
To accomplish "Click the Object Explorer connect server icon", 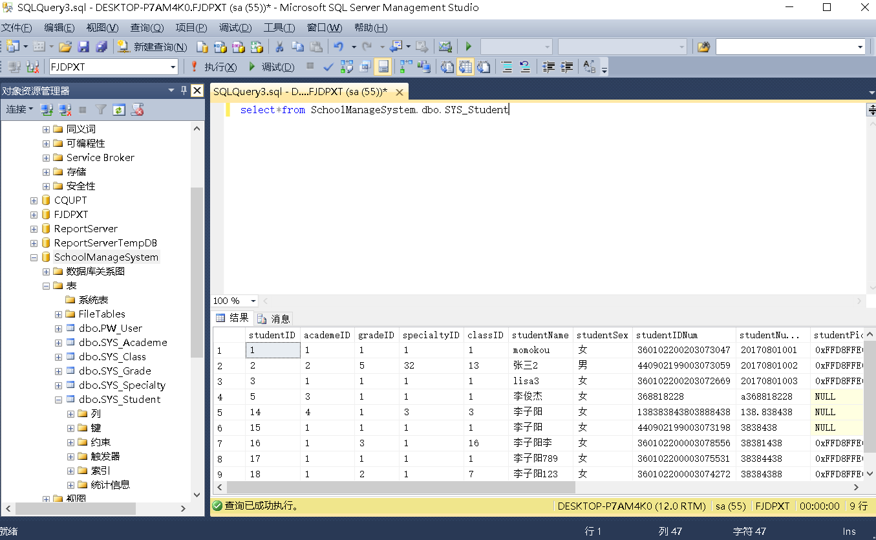I will (x=47, y=109).
